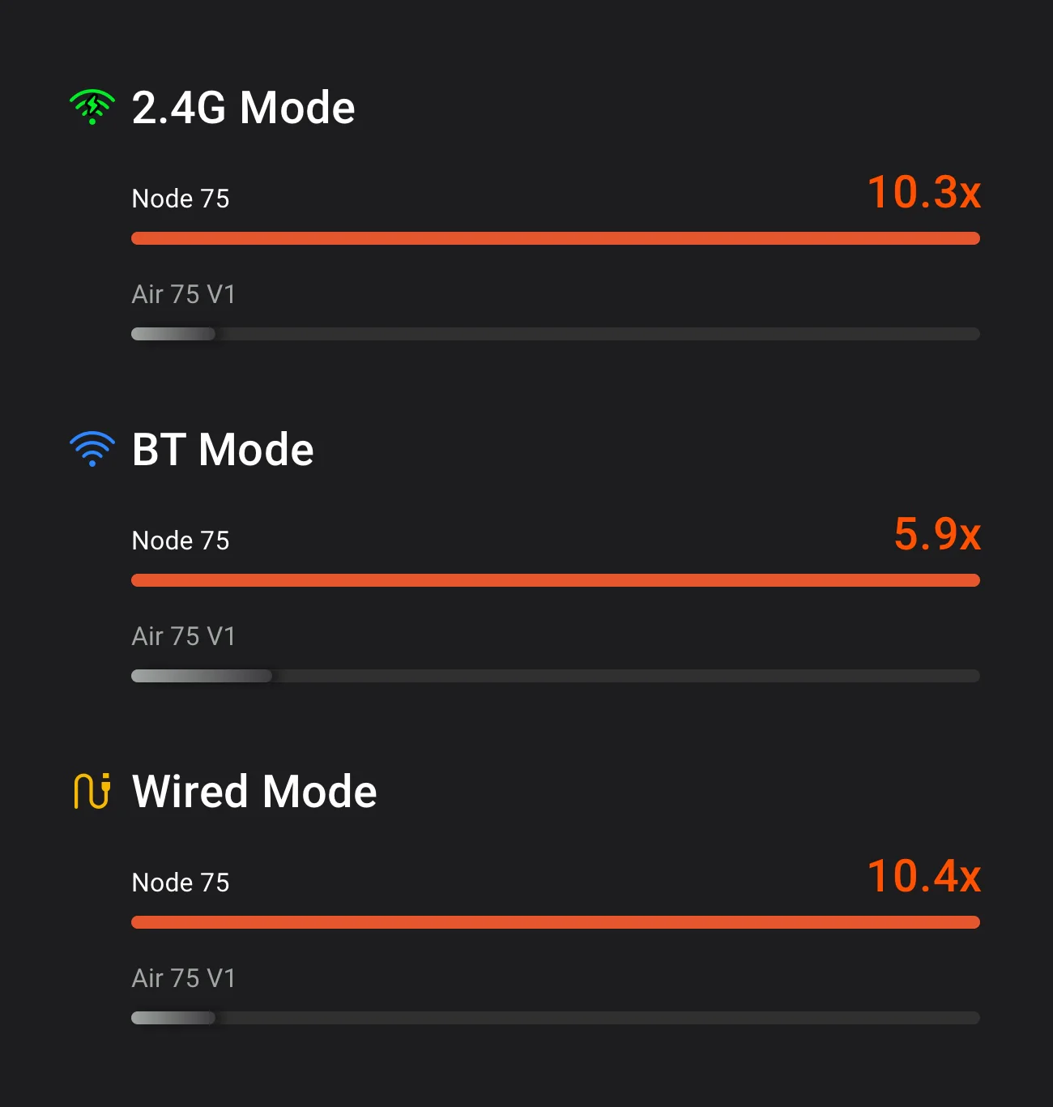Select the Wired Mode heading
This screenshot has width=1053, height=1107.
(254, 792)
